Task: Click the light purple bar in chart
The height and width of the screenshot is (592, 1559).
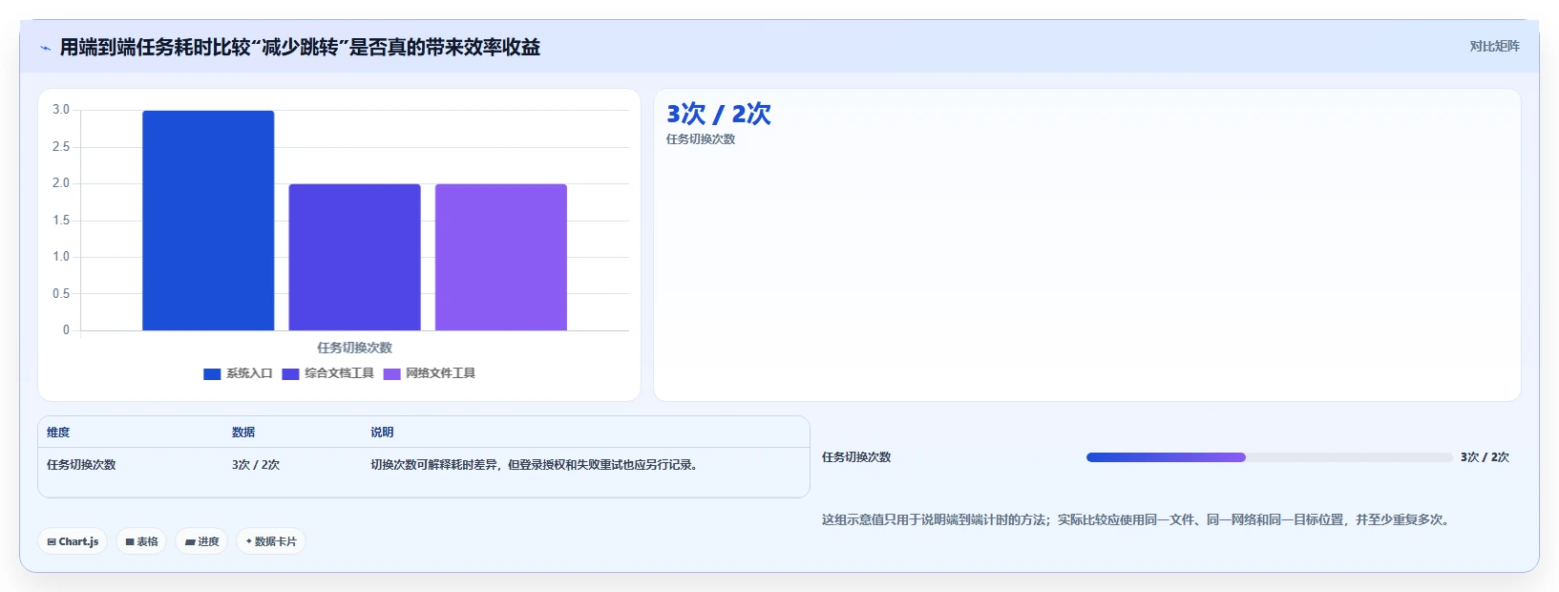Action: coord(501,257)
